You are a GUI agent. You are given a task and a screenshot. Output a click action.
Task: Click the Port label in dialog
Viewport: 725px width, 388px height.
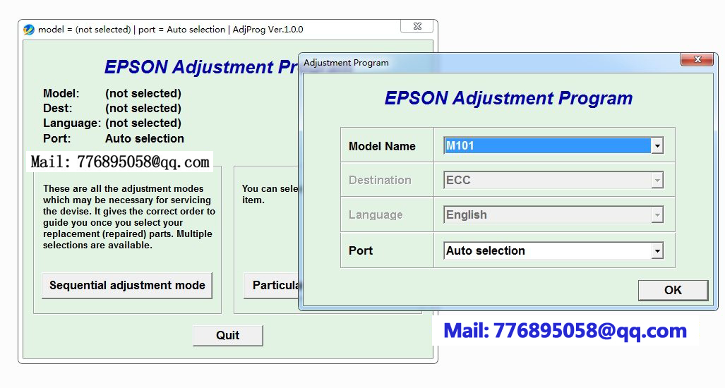point(361,251)
